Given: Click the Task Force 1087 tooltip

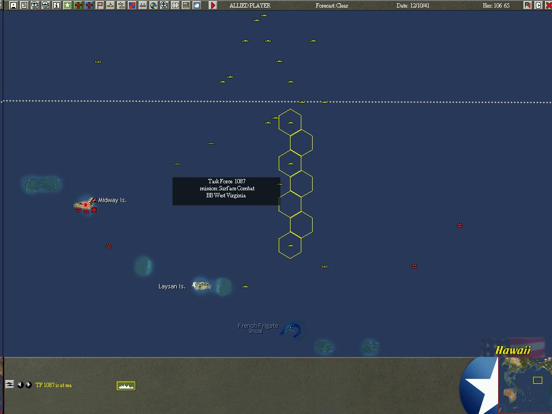Looking at the screenshot, I should (x=226, y=191).
